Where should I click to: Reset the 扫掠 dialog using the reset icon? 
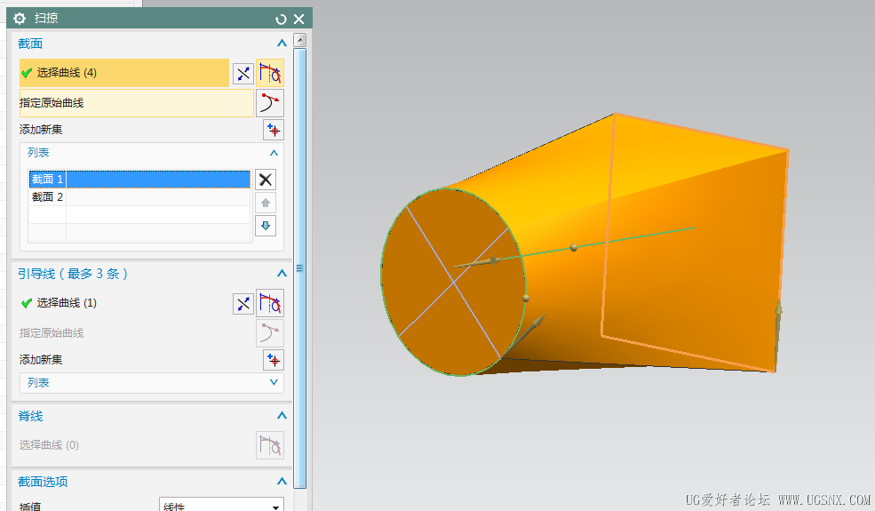click(x=282, y=19)
